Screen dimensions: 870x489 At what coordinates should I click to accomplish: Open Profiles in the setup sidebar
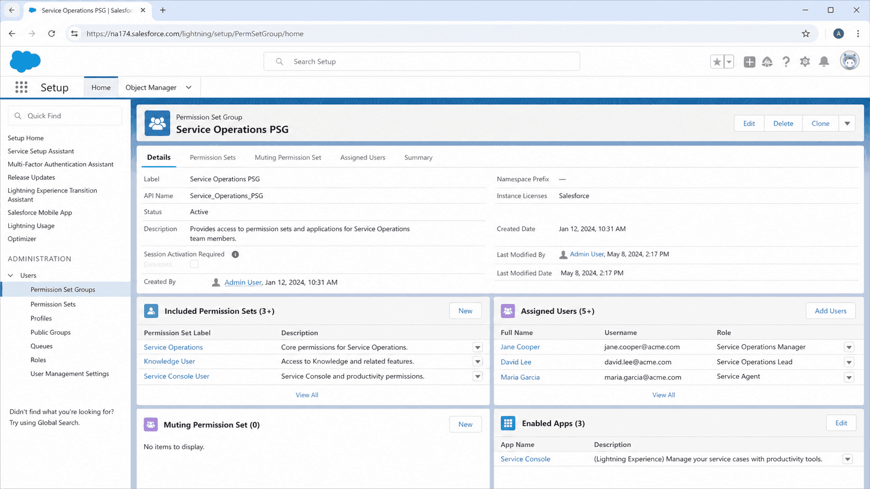tap(41, 319)
